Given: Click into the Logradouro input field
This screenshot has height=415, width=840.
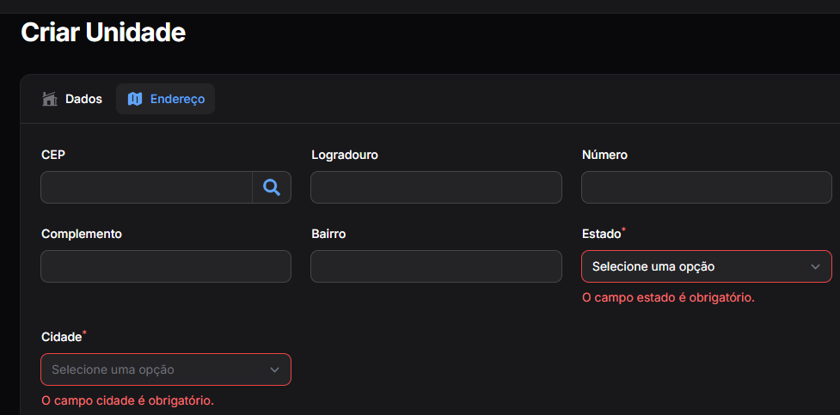Looking at the screenshot, I should tap(436, 187).
